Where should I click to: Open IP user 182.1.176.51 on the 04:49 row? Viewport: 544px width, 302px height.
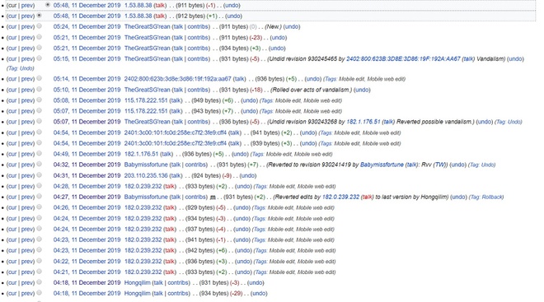(141, 154)
